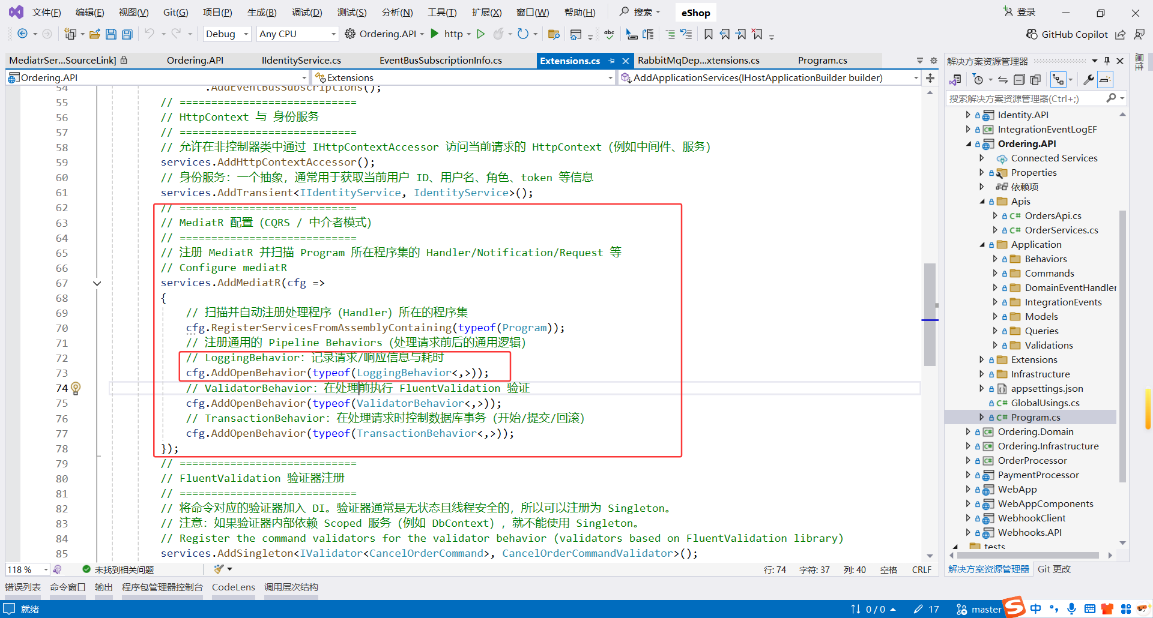Open the Git menu in the menu bar
Screen dimensions: 1153x618
click(175, 12)
